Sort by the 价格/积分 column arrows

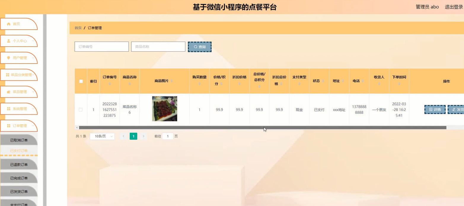point(221,84)
